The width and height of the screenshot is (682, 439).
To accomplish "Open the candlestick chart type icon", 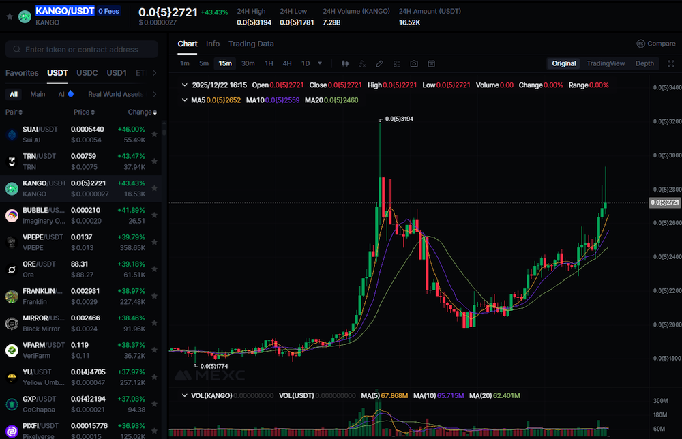I will pyautogui.click(x=344, y=63).
